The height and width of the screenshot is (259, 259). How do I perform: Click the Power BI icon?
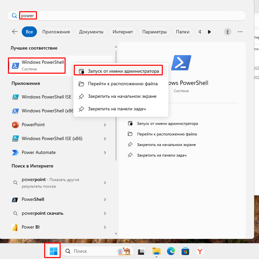tap(15, 228)
